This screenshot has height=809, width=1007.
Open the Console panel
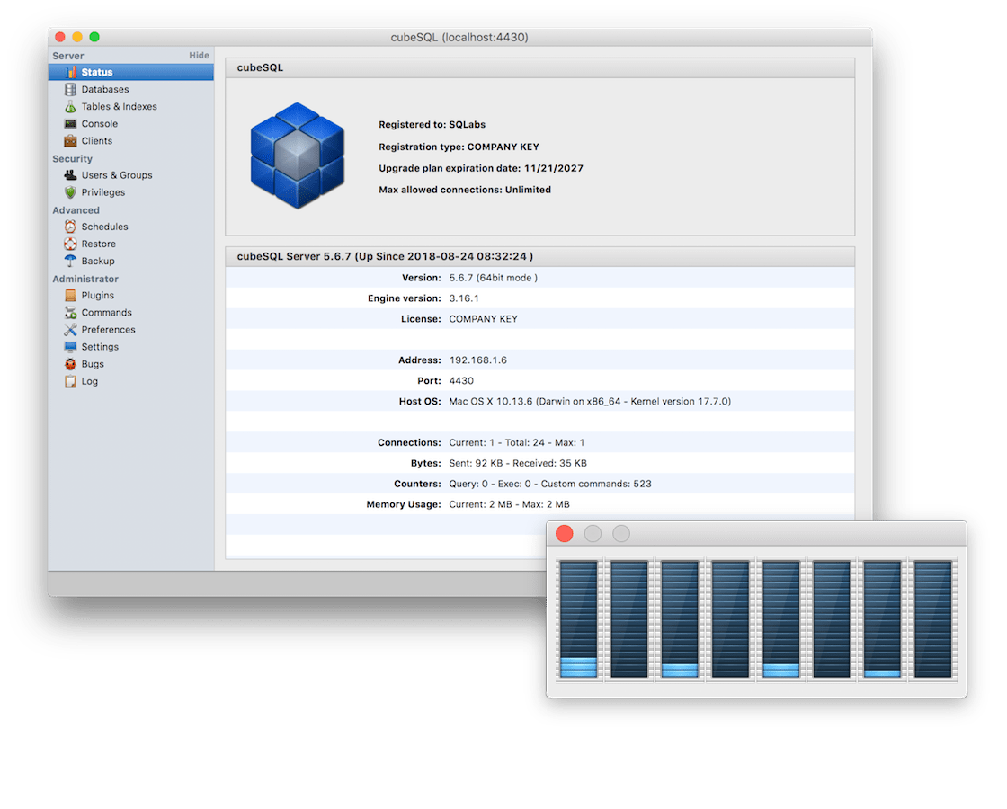click(131, 124)
